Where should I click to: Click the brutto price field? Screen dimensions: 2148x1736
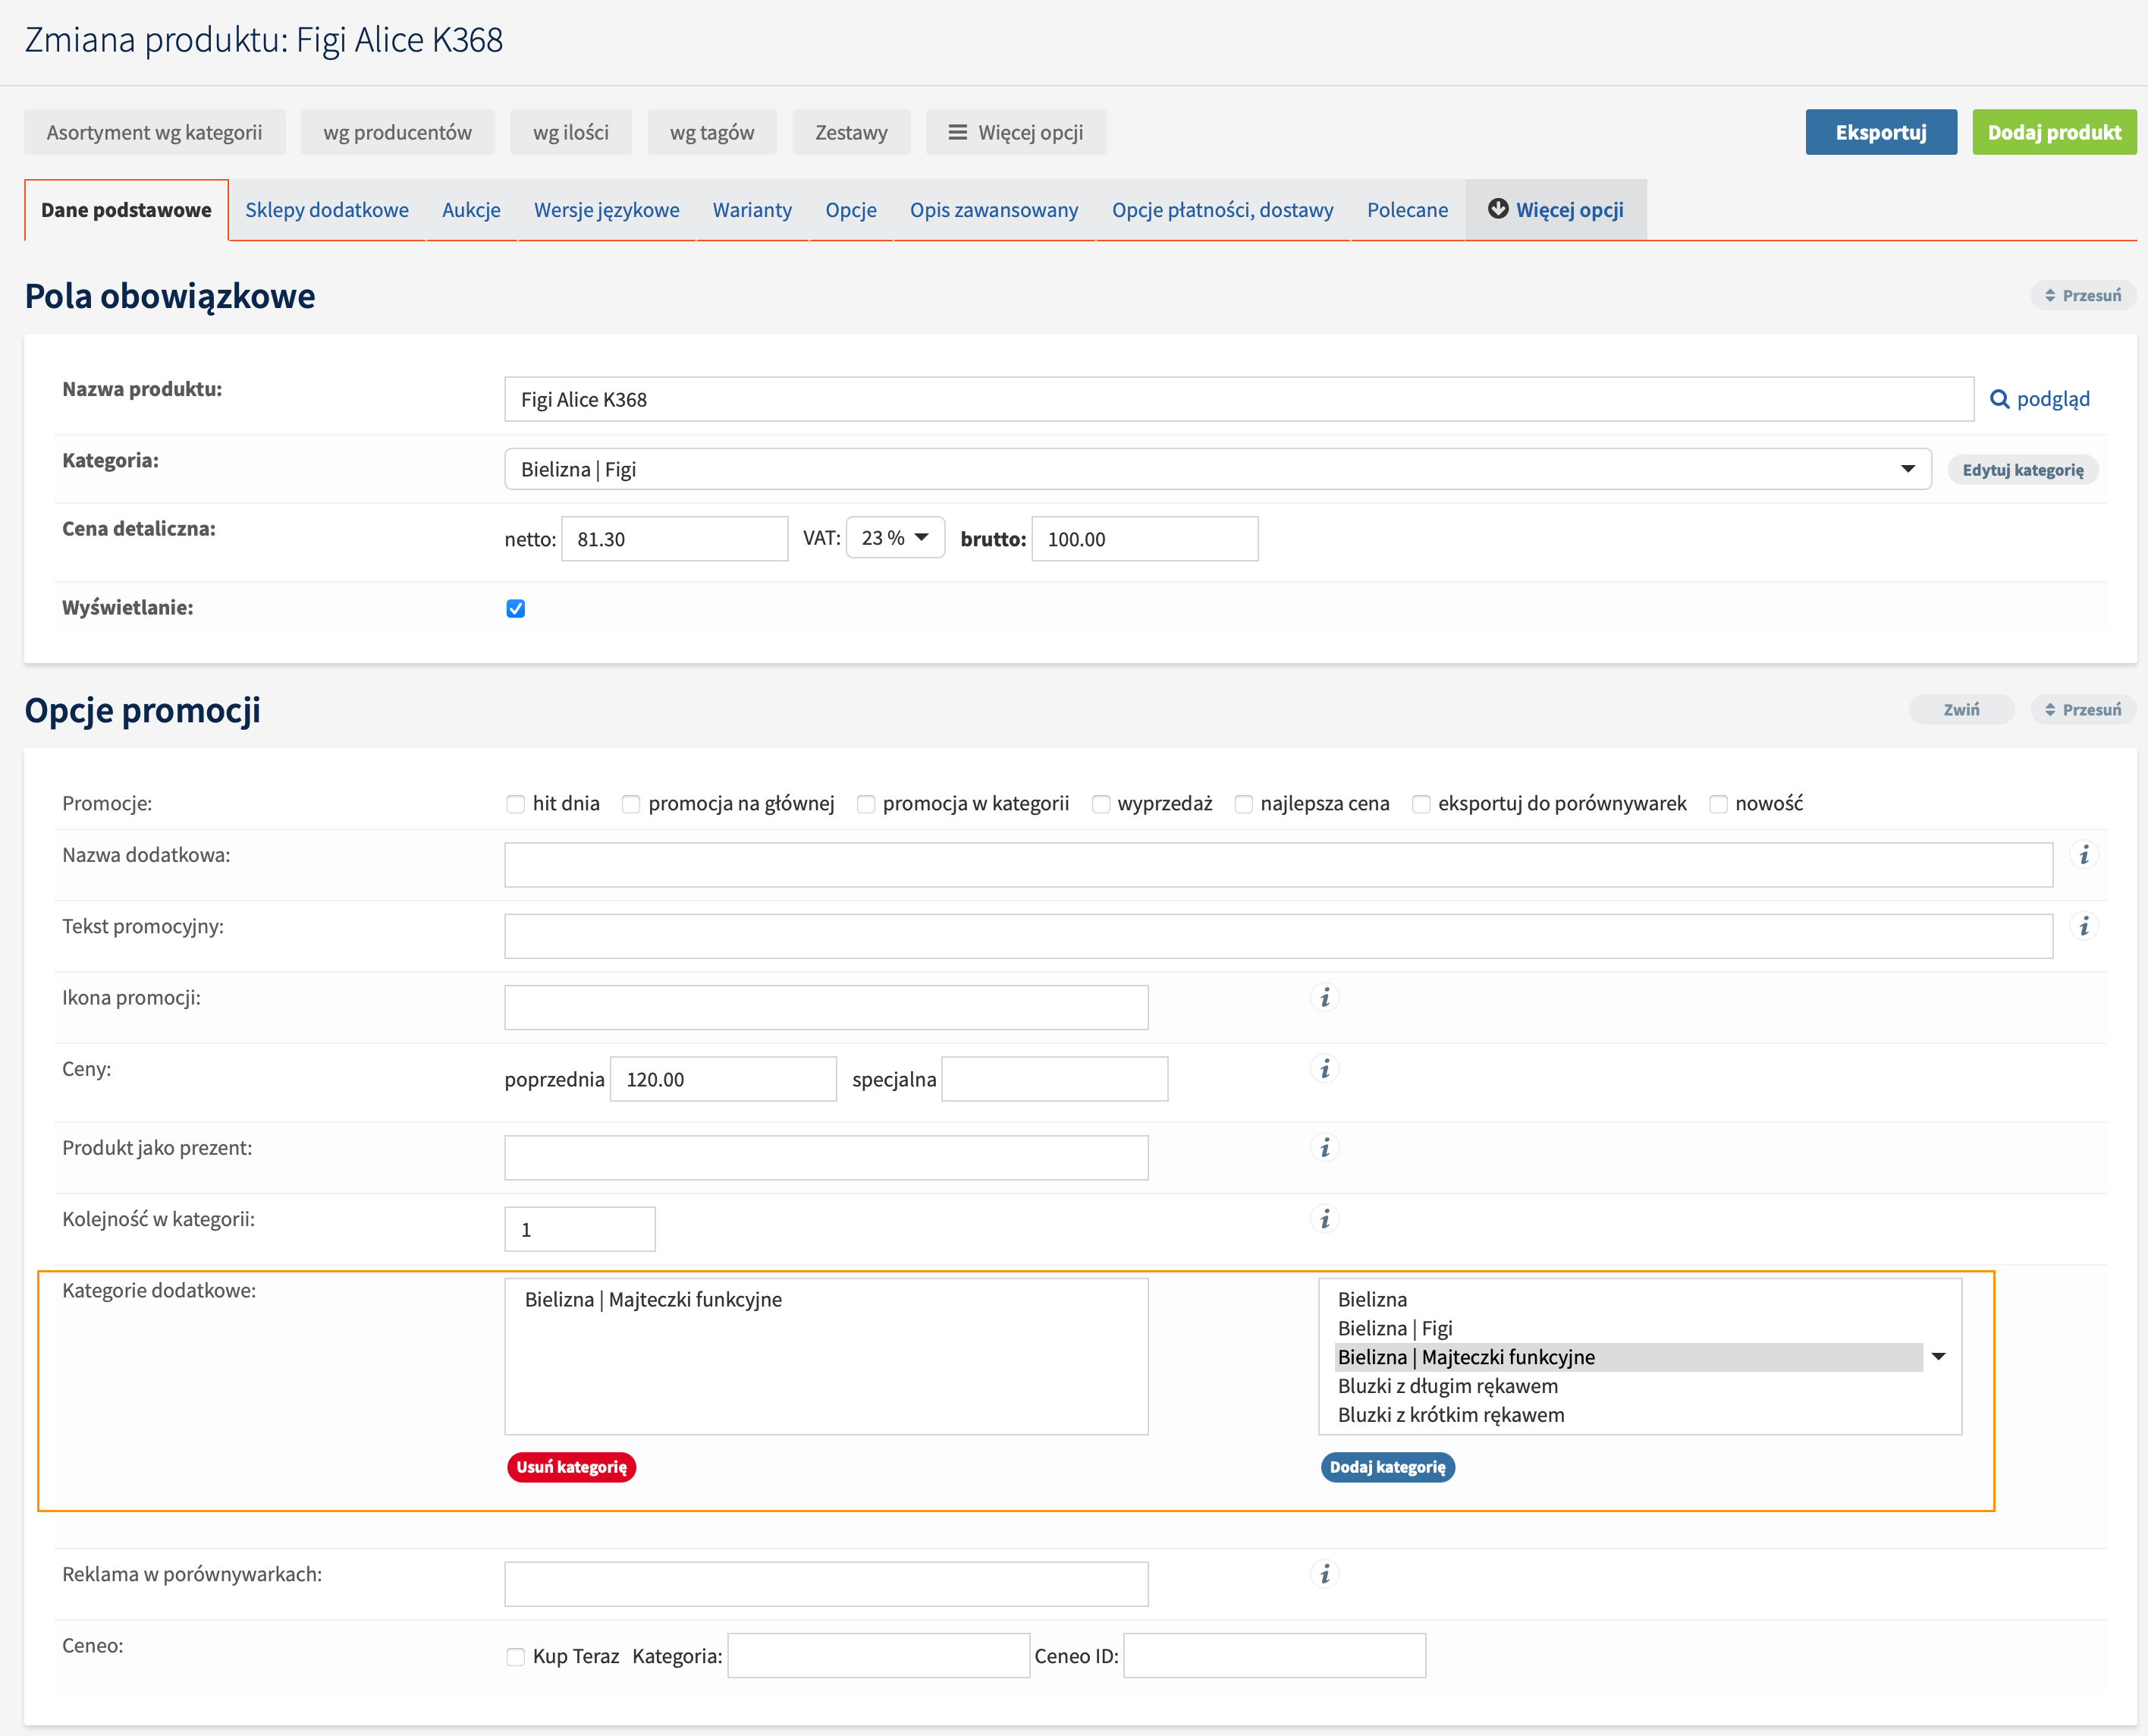click(x=1145, y=539)
